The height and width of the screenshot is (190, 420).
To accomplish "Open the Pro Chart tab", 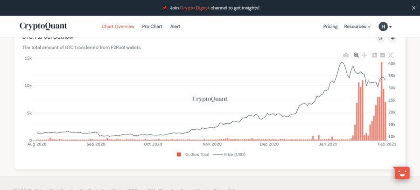I will tap(152, 27).
